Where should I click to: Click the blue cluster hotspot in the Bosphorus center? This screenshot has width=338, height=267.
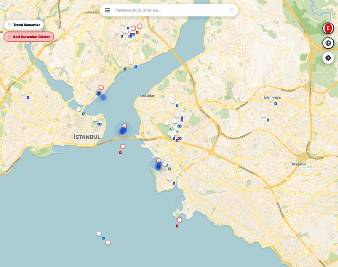click(x=123, y=130)
